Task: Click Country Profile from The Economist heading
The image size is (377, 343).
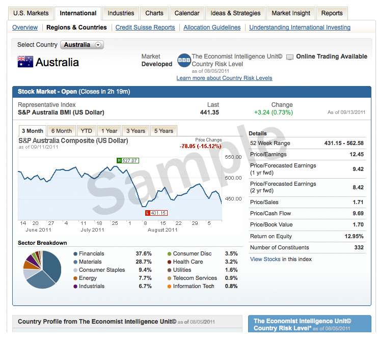Action: point(97,322)
